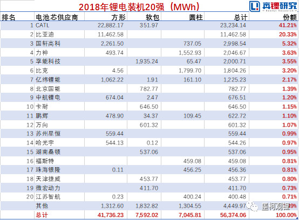Click the chart title 2018年锂电装机20强
Viewport: 299px width, 220px height.
[x=139, y=7]
